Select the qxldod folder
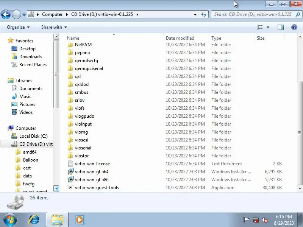The width and height of the screenshot is (303, 227). (82, 84)
